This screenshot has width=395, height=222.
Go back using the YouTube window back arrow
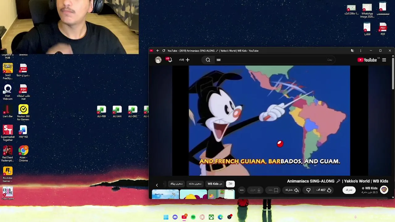click(x=158, y=51)
